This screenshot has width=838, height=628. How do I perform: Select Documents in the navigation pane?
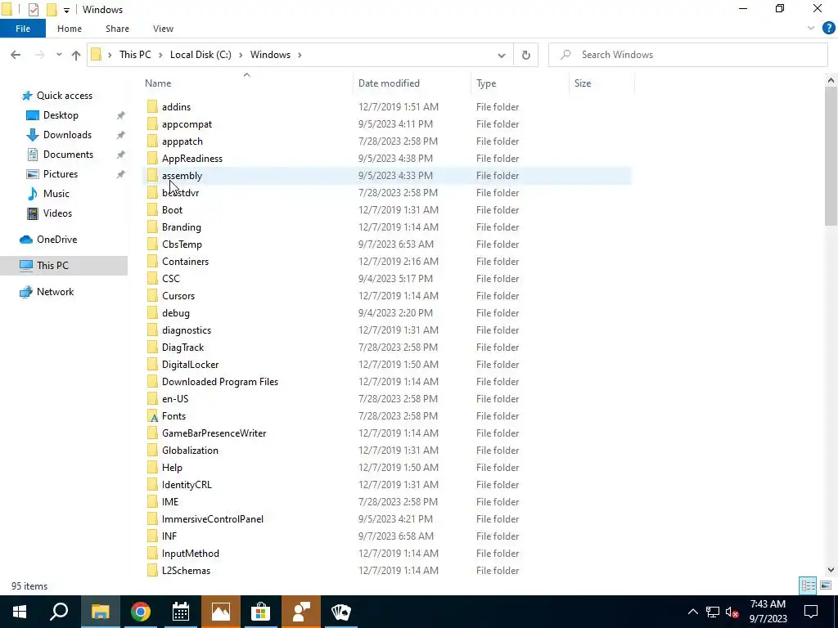coord(68,155)
